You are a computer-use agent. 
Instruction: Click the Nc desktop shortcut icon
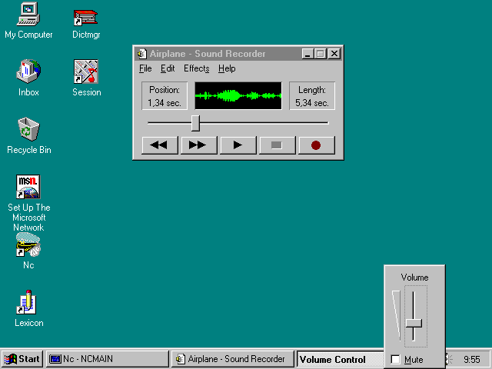28,246
